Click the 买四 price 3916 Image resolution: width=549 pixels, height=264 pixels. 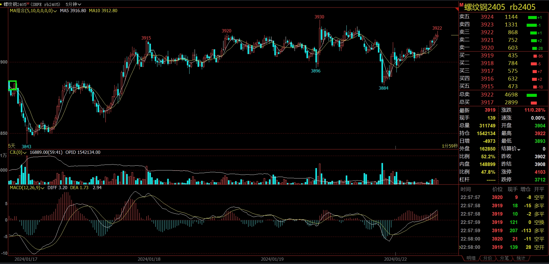(487, 79)
